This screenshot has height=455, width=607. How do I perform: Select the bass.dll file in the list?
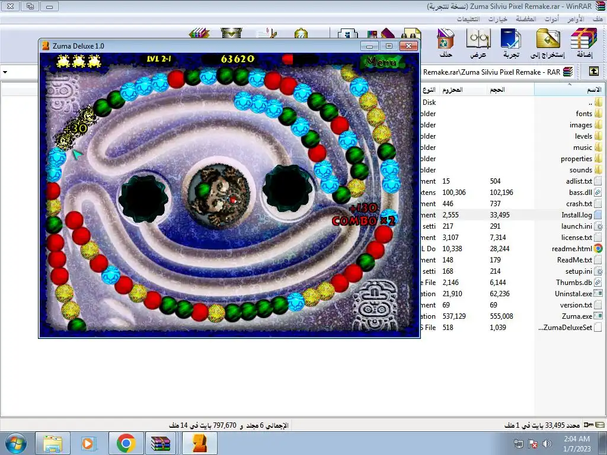pos(586,193)
